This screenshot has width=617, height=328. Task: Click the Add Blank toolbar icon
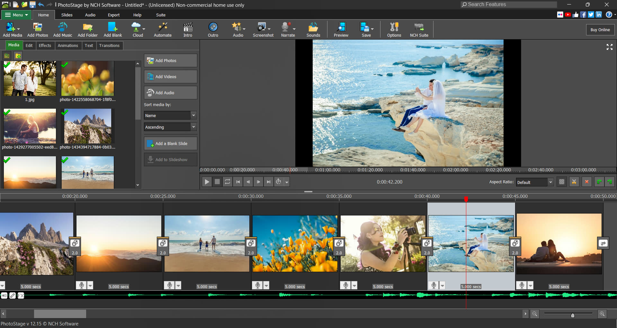point(113,30)
